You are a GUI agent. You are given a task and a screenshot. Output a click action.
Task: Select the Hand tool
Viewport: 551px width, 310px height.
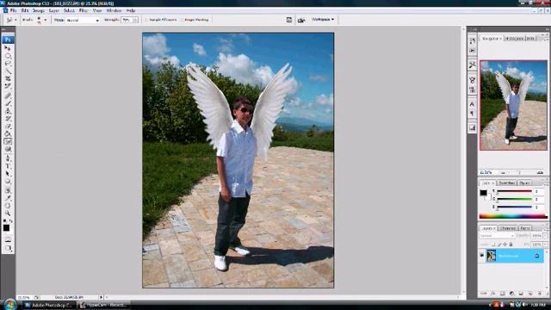(8, 206)
